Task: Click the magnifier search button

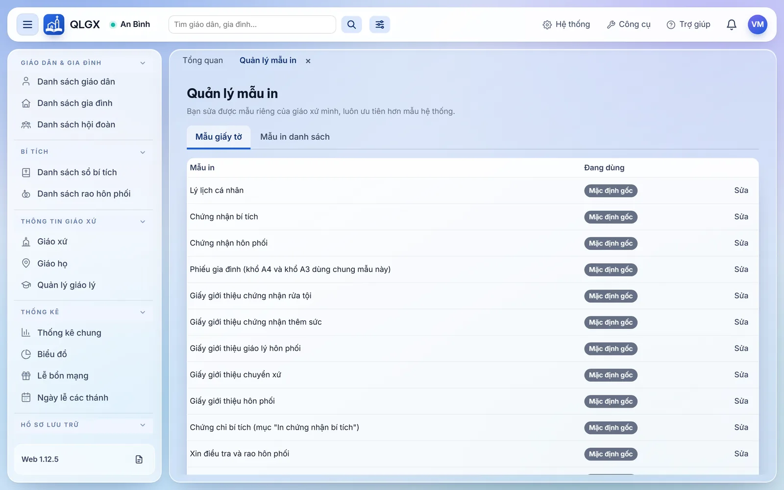Action: click(351, 24)
